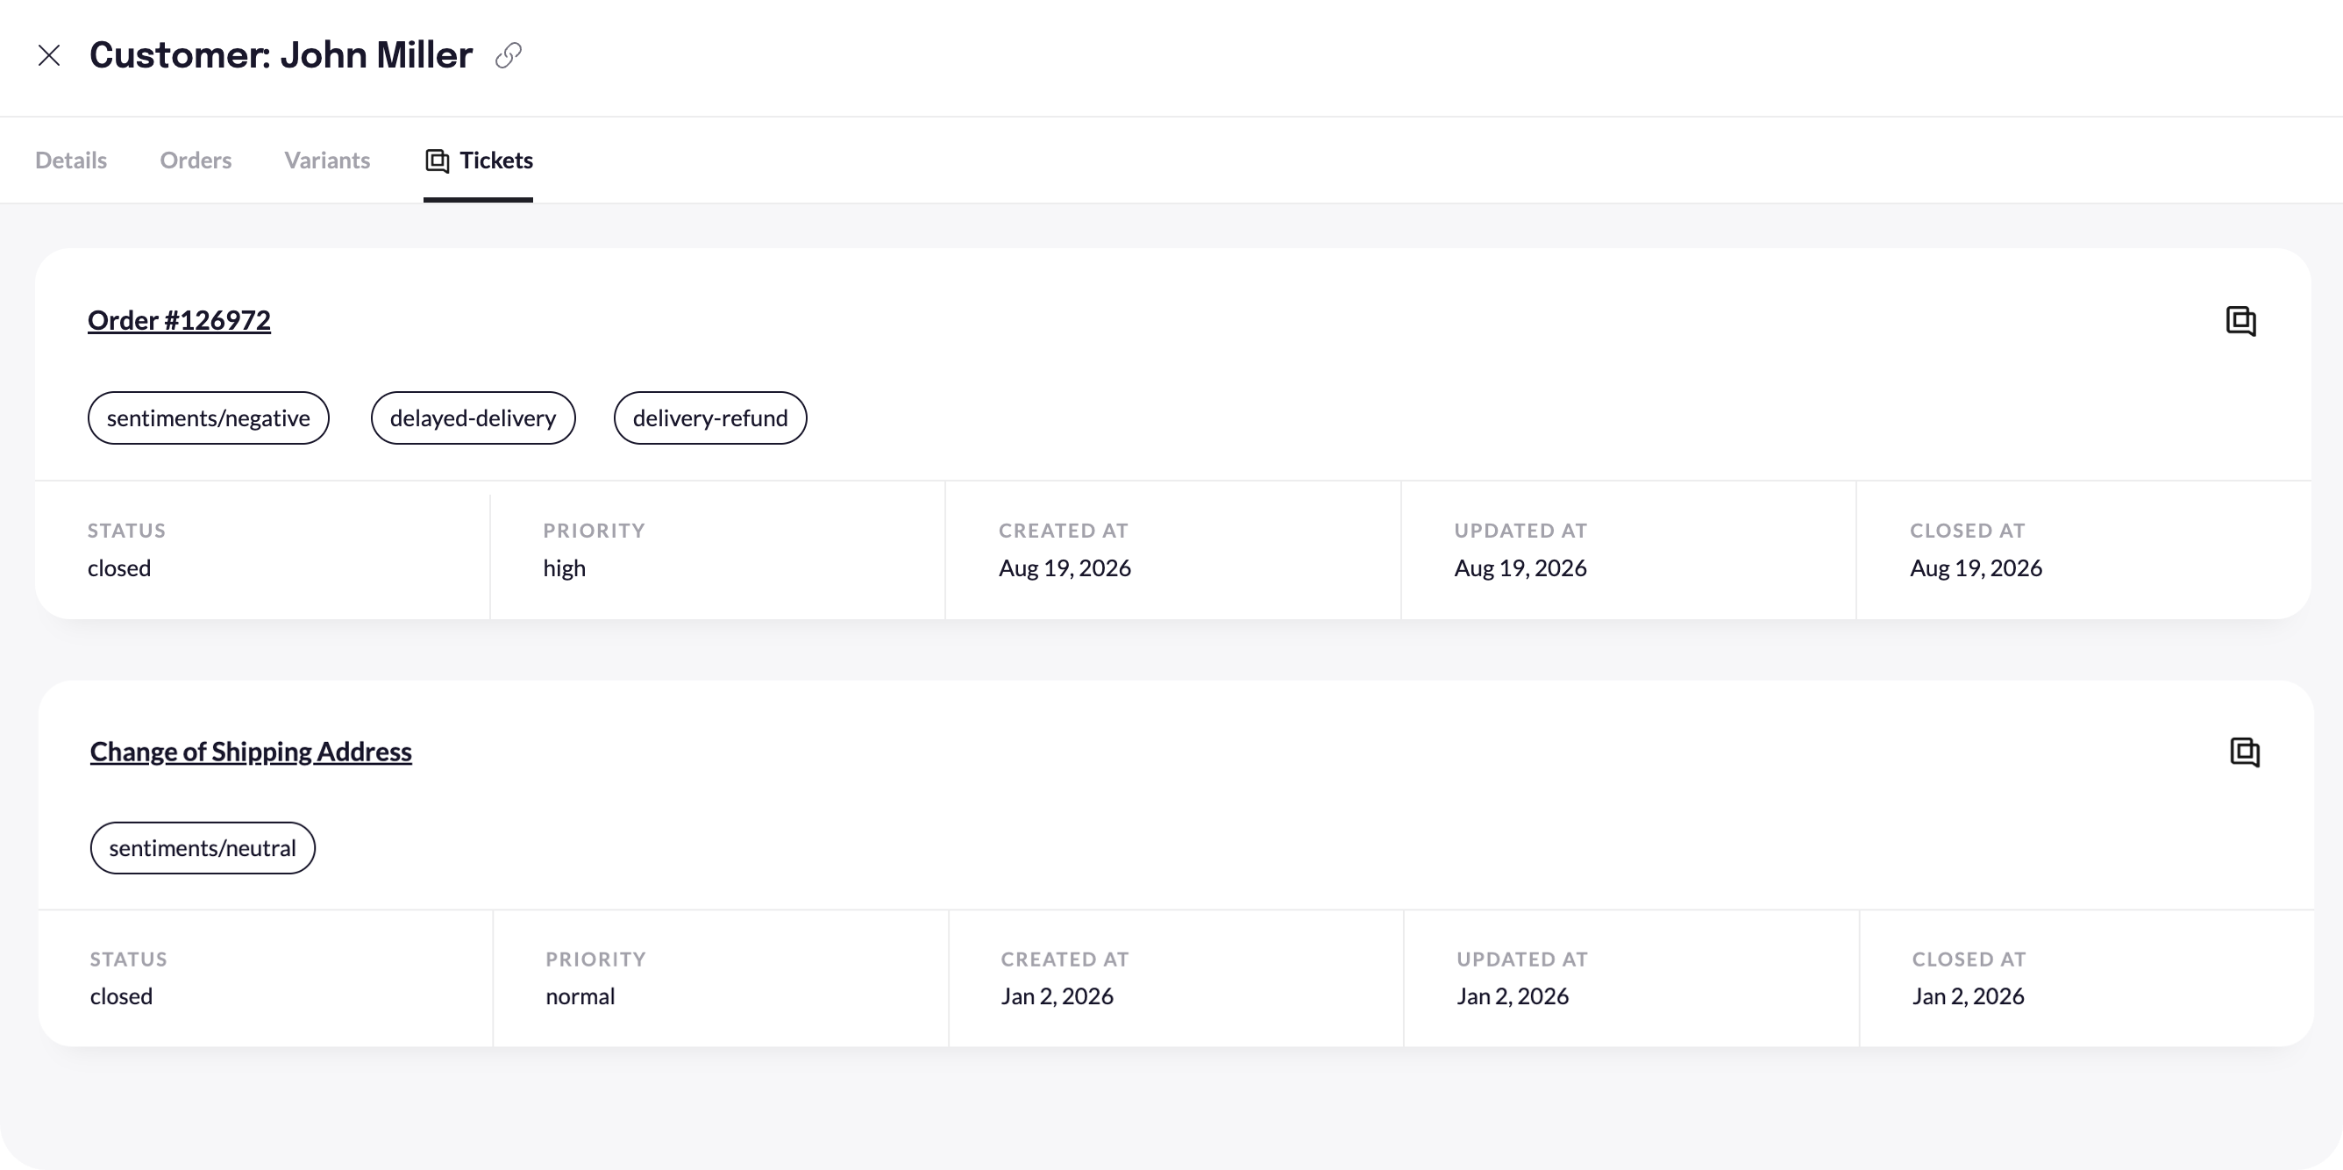Select the normal priority value
The height and width of the screenshot is (1170, 2343).
[x=580, y=996]
